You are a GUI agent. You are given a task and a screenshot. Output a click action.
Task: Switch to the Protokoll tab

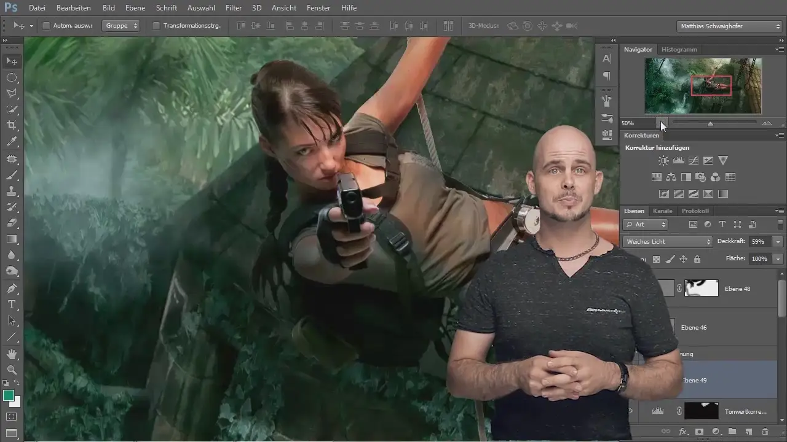pos(695,211)
